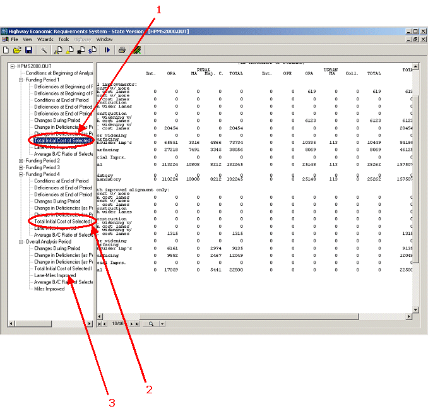
Task: Select Funding Period 2 tree label
Action: tap(42, 161)
